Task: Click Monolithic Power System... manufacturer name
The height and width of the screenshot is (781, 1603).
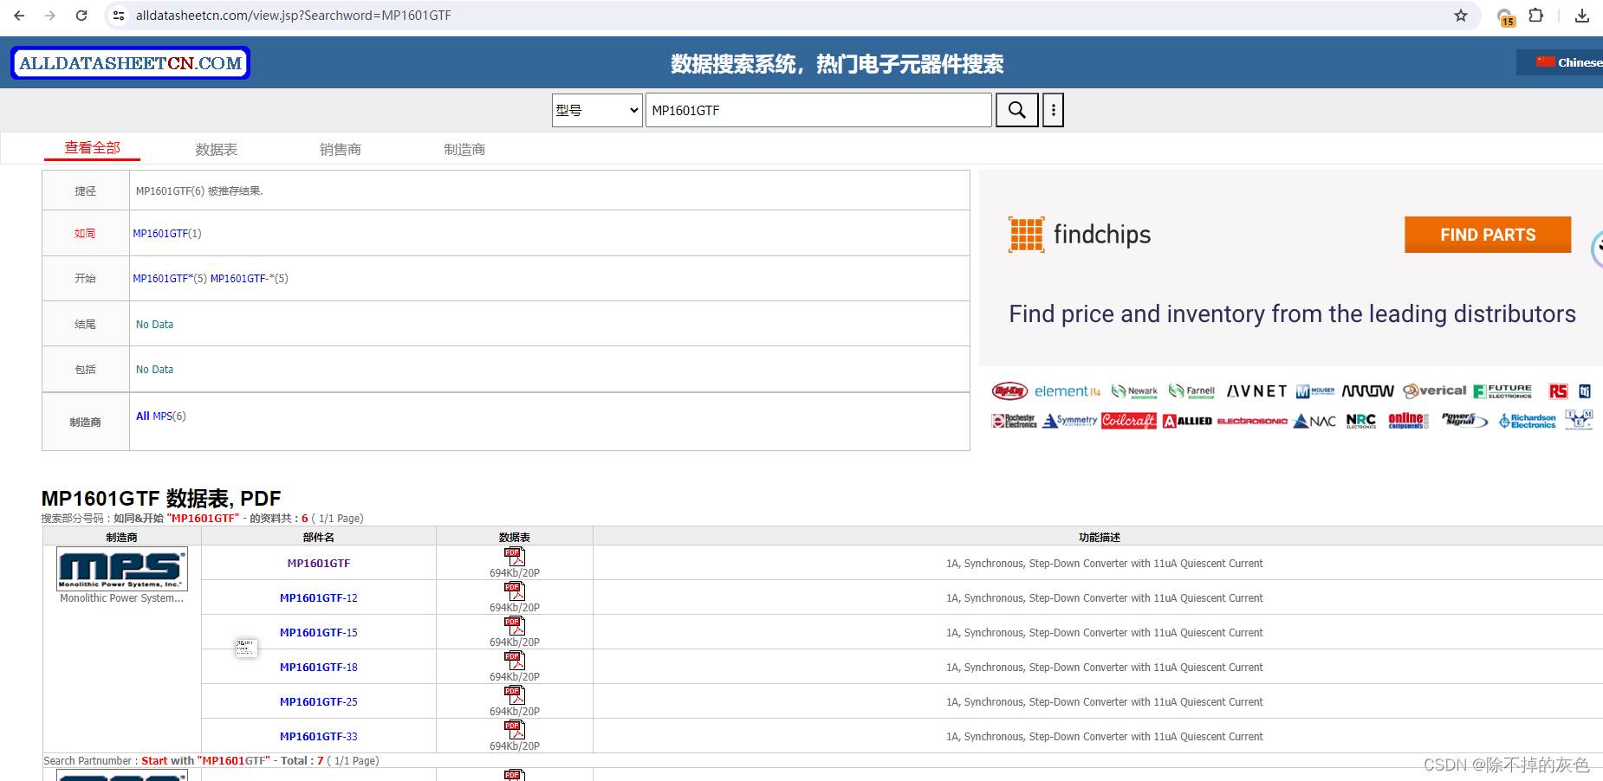Action: 122,598
